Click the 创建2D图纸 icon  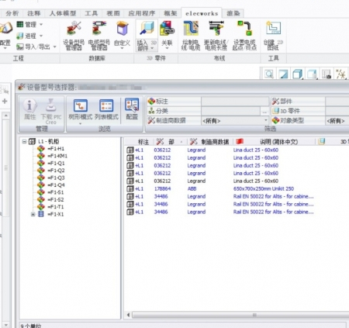pos(274,28)
